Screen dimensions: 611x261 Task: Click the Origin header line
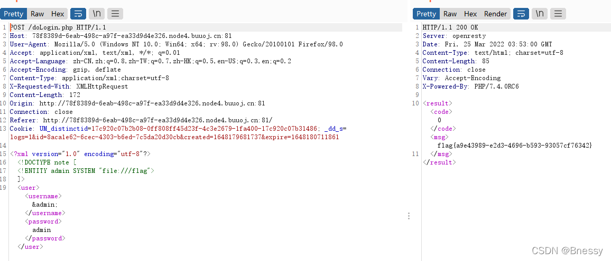(137, 103)
